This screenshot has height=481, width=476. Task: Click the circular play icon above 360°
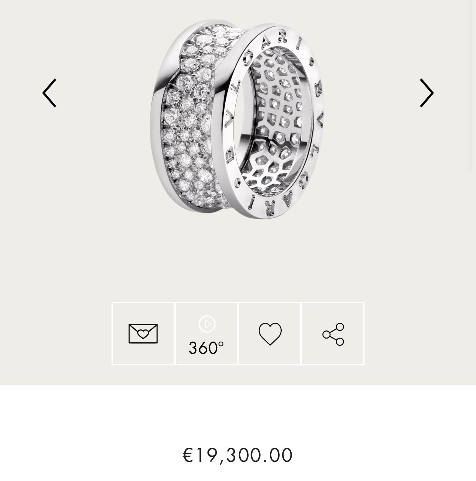click(x=207, y=324)
